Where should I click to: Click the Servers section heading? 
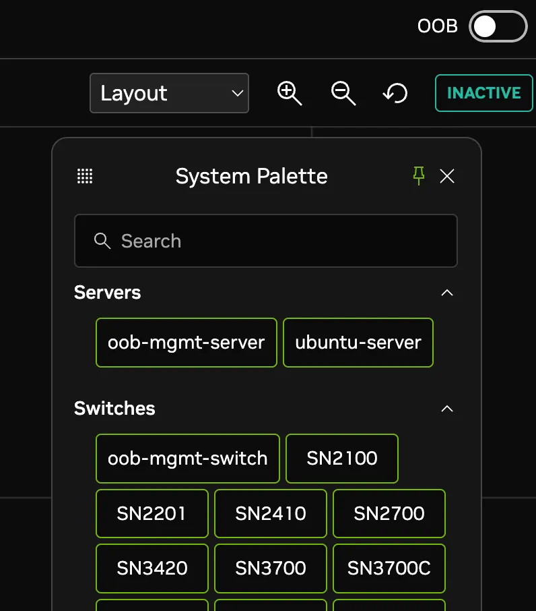pyautogui.click(x=107, y=293)
